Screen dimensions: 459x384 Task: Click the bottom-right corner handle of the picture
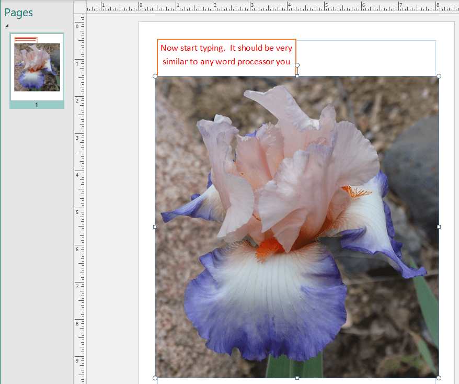coord(439,377)
